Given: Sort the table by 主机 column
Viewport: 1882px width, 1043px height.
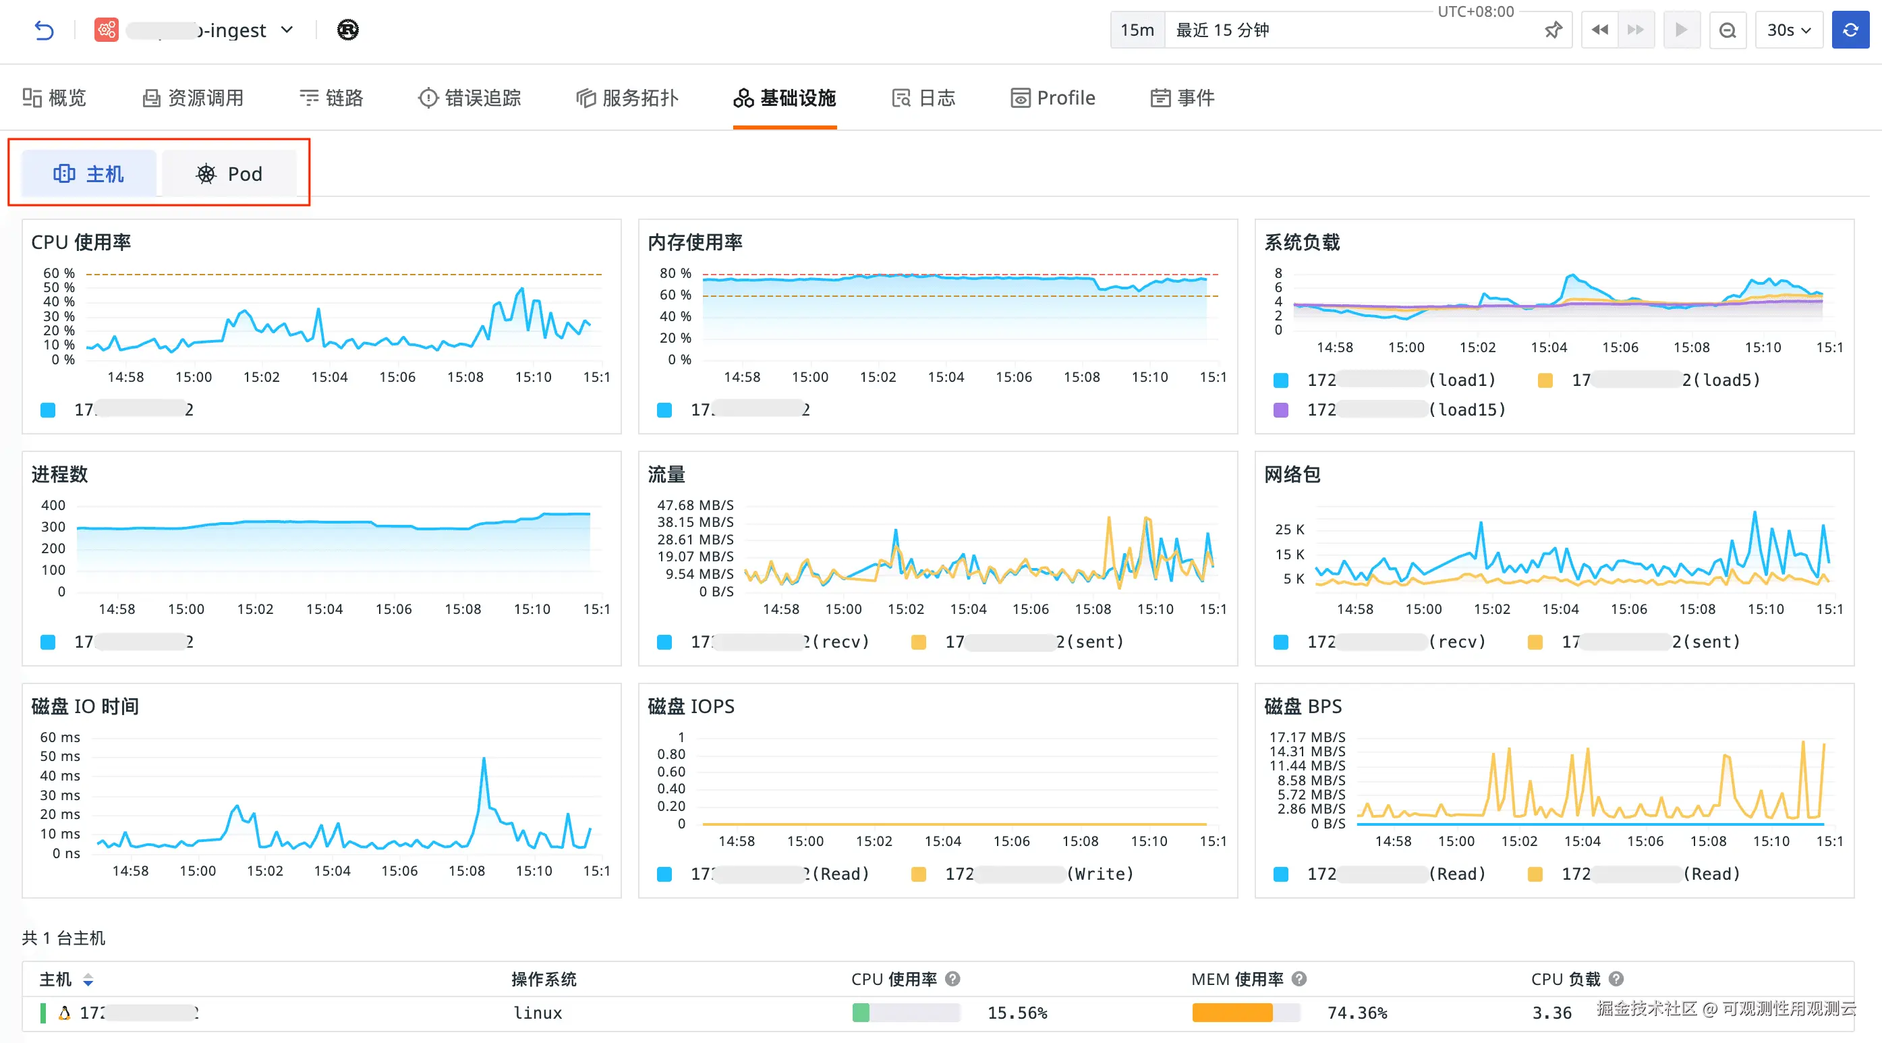Looking at the screenshot, I should coord(88,980).
